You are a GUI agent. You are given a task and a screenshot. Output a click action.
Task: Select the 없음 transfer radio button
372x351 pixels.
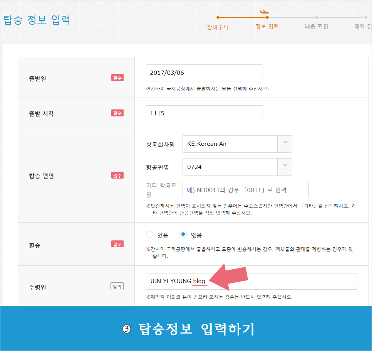(x=183, y=235)
